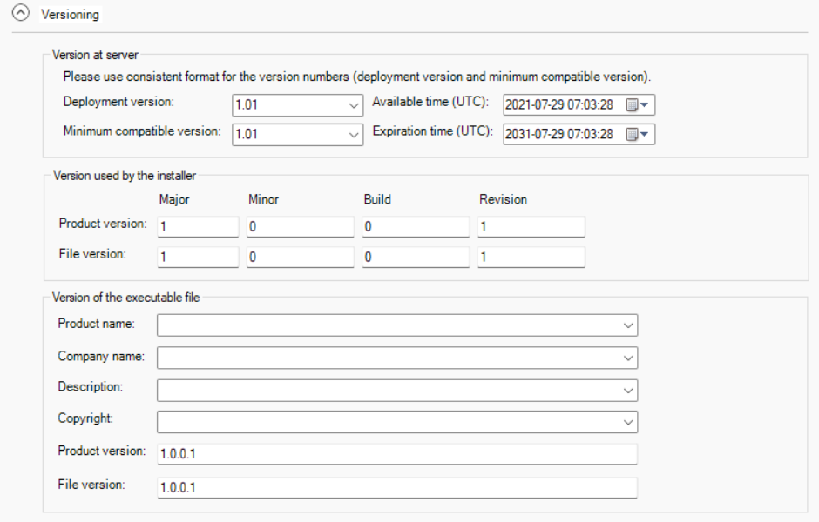Select the Product version Revision field

pyautogui.click(x=531, y=227)
